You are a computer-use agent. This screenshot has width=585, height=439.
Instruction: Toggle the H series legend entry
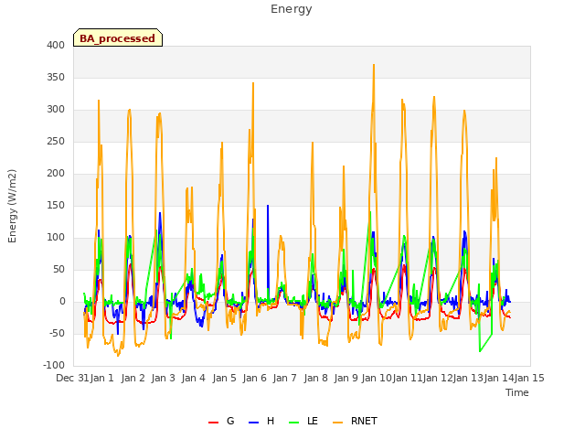pos(261,421)
